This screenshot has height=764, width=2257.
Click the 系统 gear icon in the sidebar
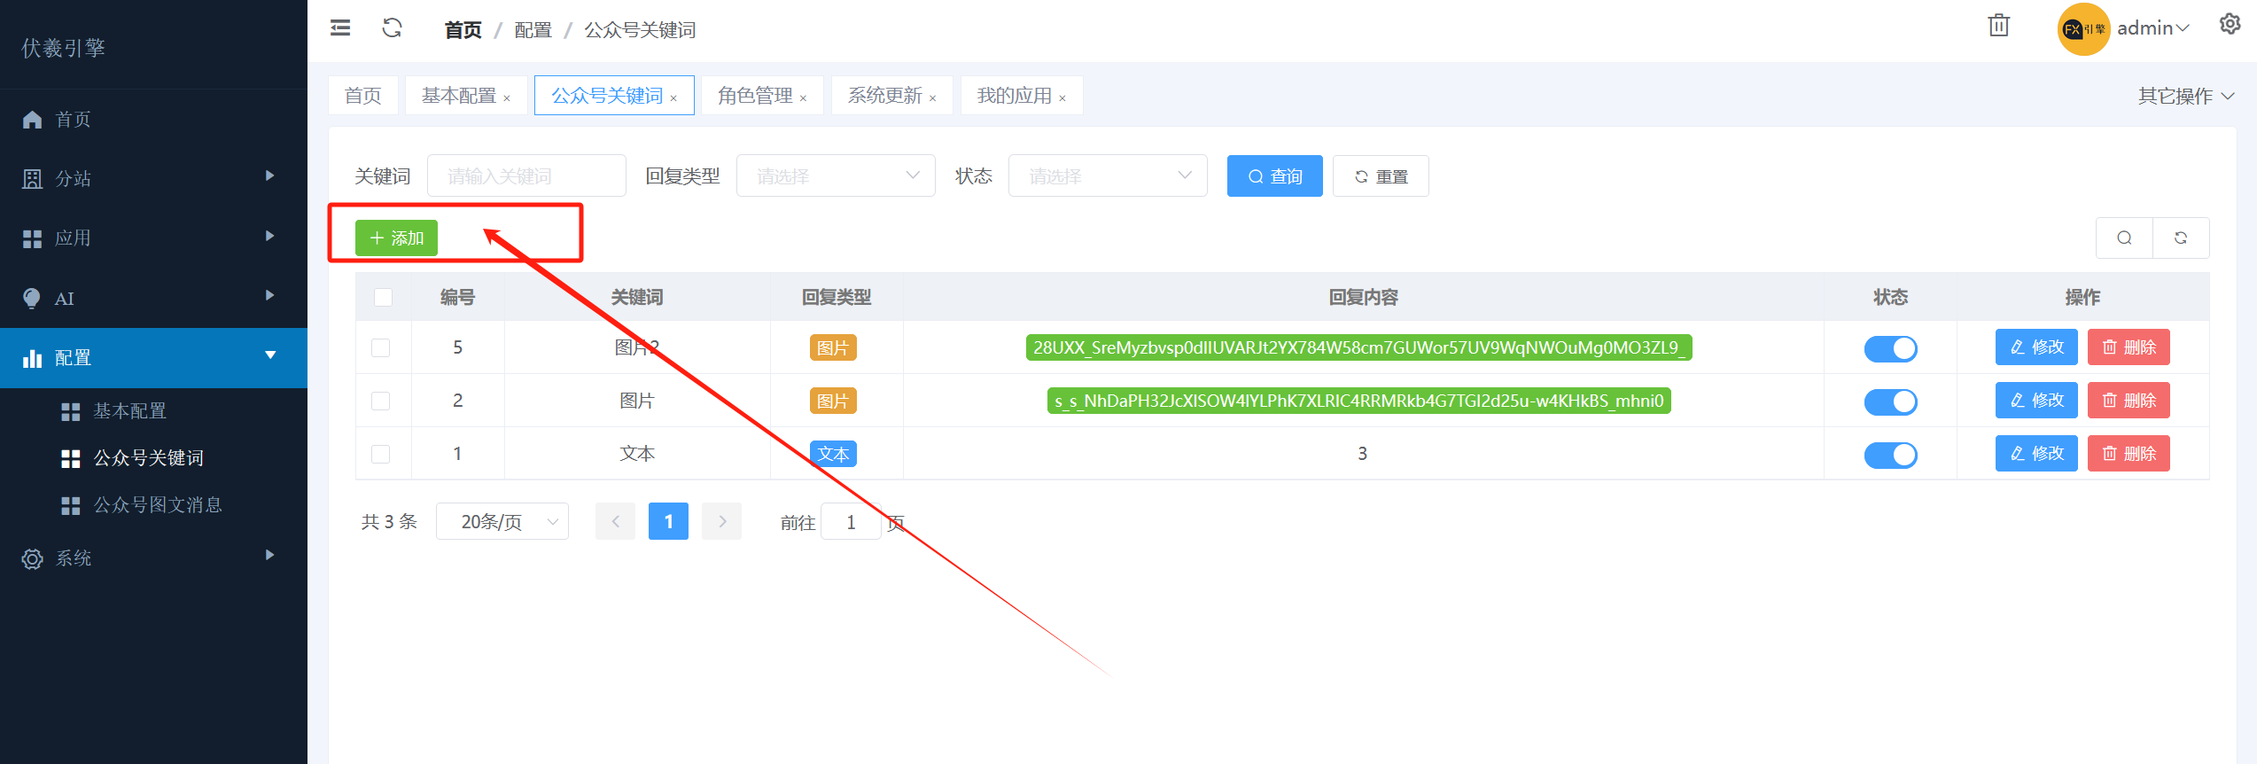33,558
